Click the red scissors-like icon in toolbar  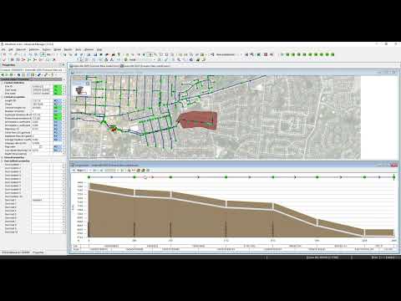pyautogui.click(x=23, y=59)
